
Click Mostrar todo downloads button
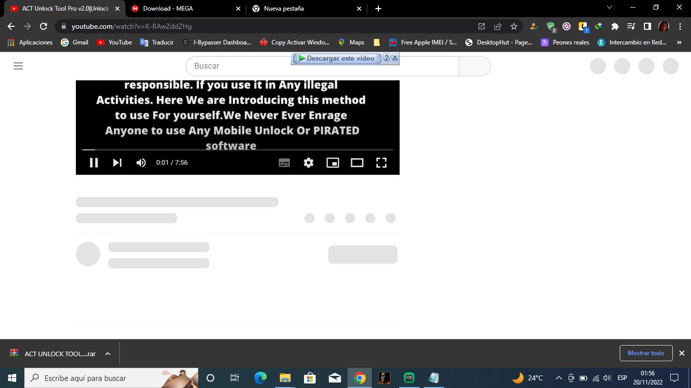point(645,353)
